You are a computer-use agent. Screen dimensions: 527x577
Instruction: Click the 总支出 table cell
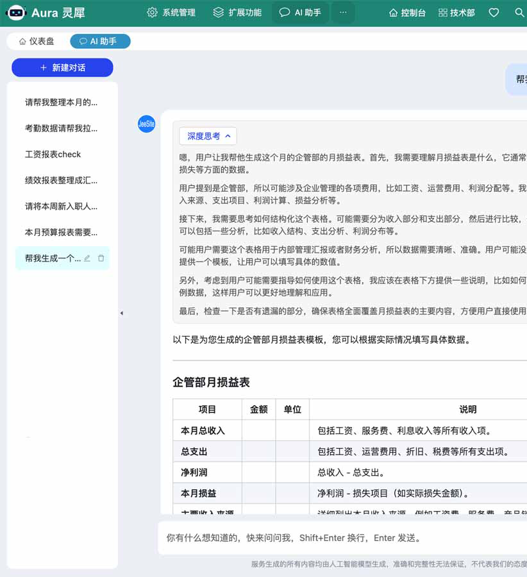tap(207, 451)
